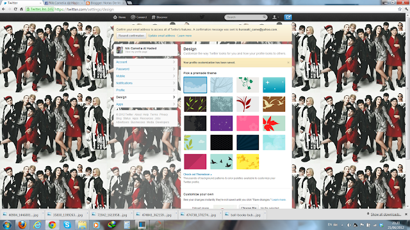410x230 pixels.
Task: Open the Check out Themeleon link
Action: tap(197, 174)
